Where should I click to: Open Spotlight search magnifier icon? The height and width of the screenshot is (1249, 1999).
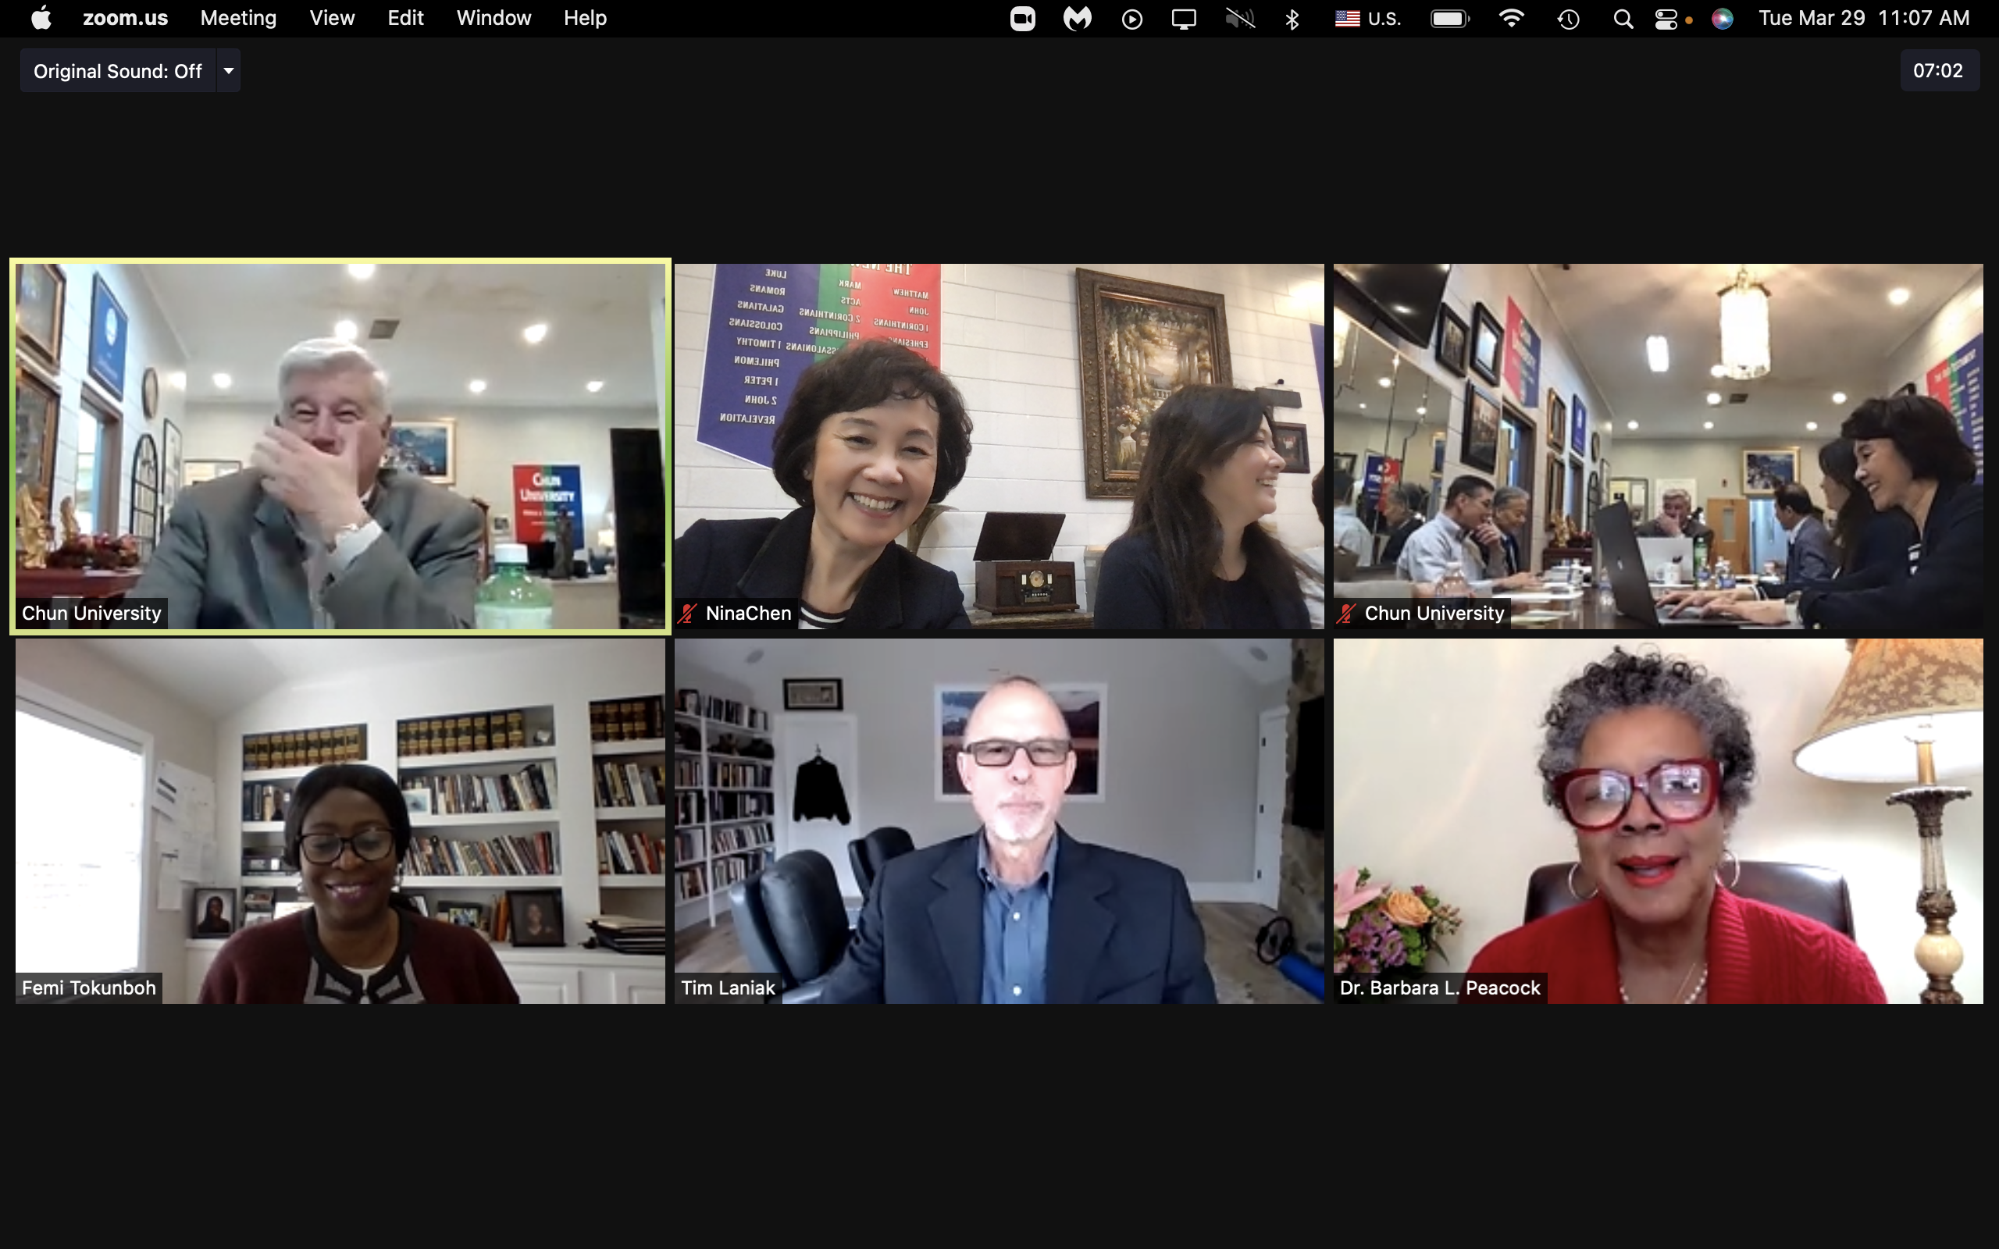[x=1623, y=18]
